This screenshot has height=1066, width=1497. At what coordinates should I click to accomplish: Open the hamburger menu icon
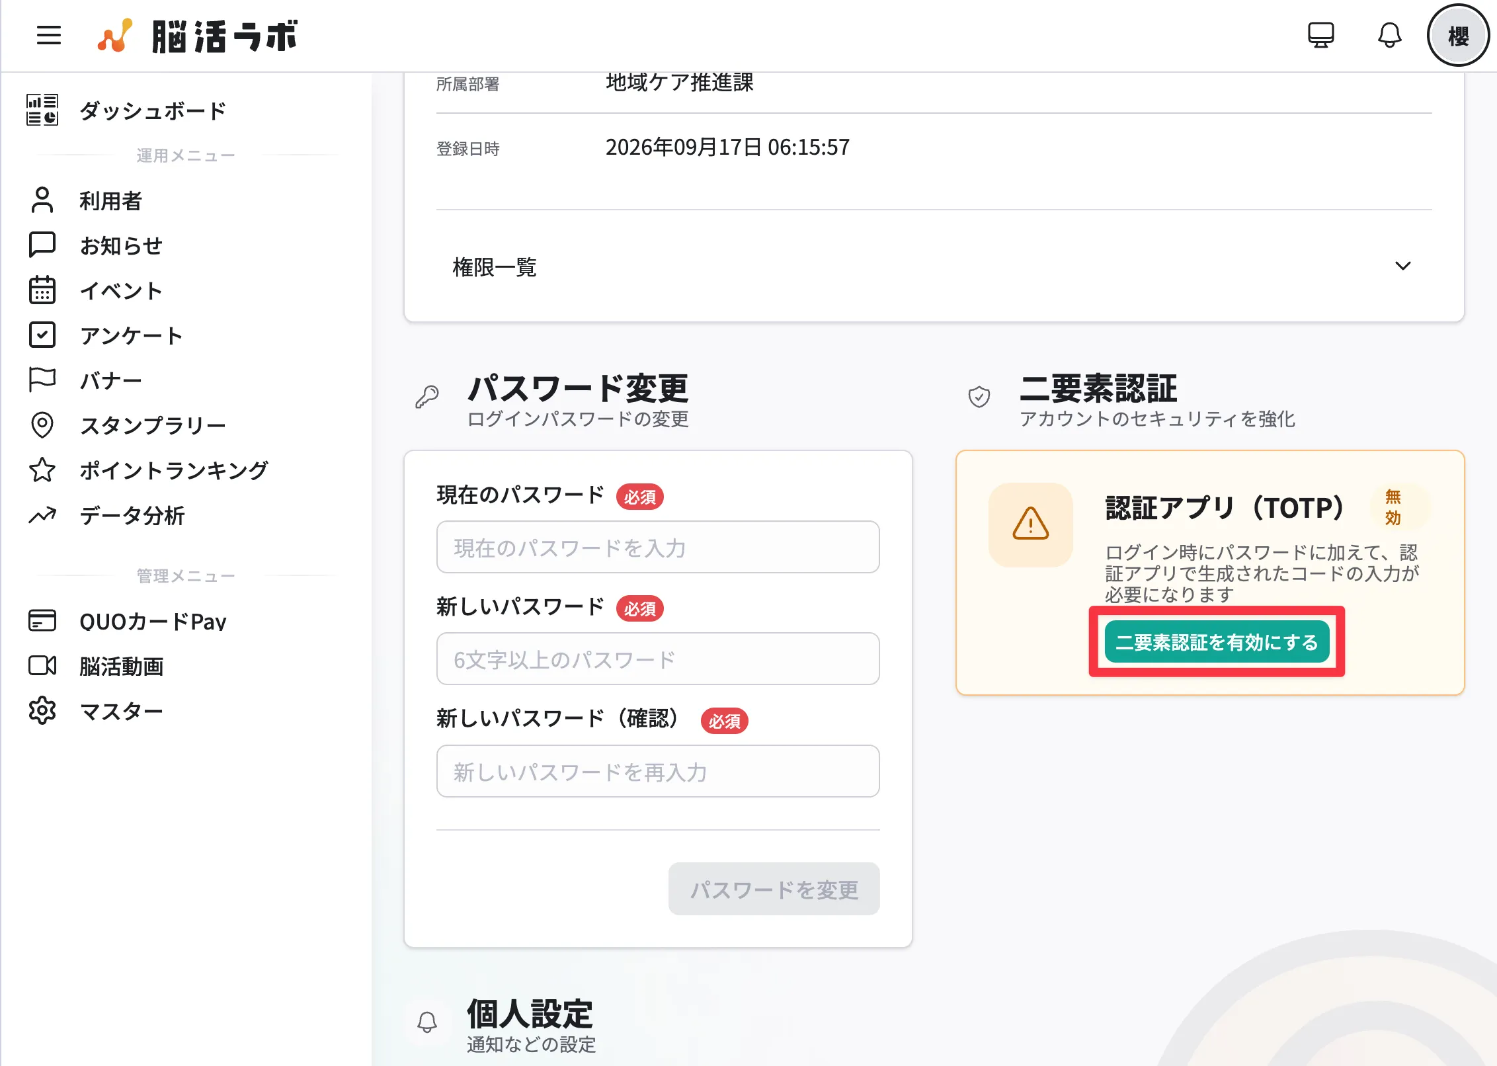pyautogui.click(x=49, y=35)
